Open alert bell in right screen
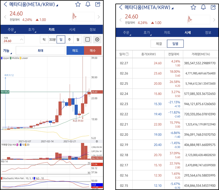Screen dimensions: 219x190 pos(203,7)
